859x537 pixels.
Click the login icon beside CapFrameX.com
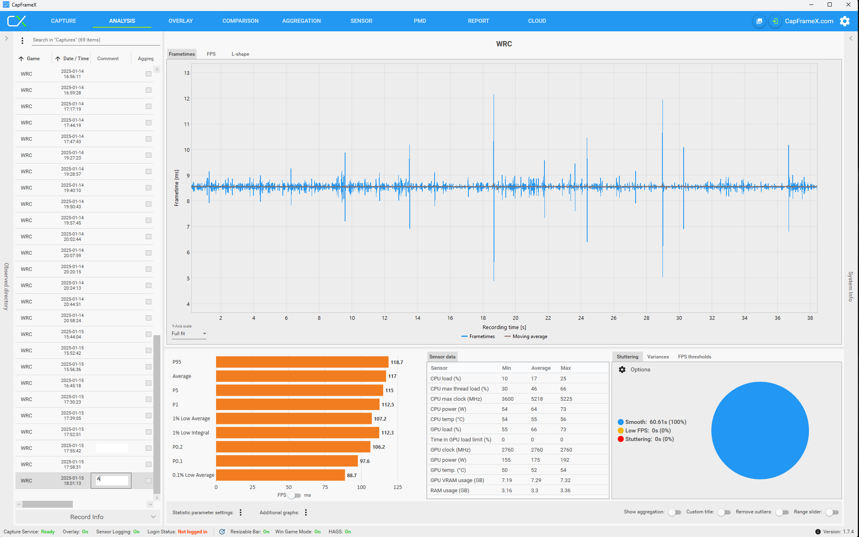(x=775, y=21)
